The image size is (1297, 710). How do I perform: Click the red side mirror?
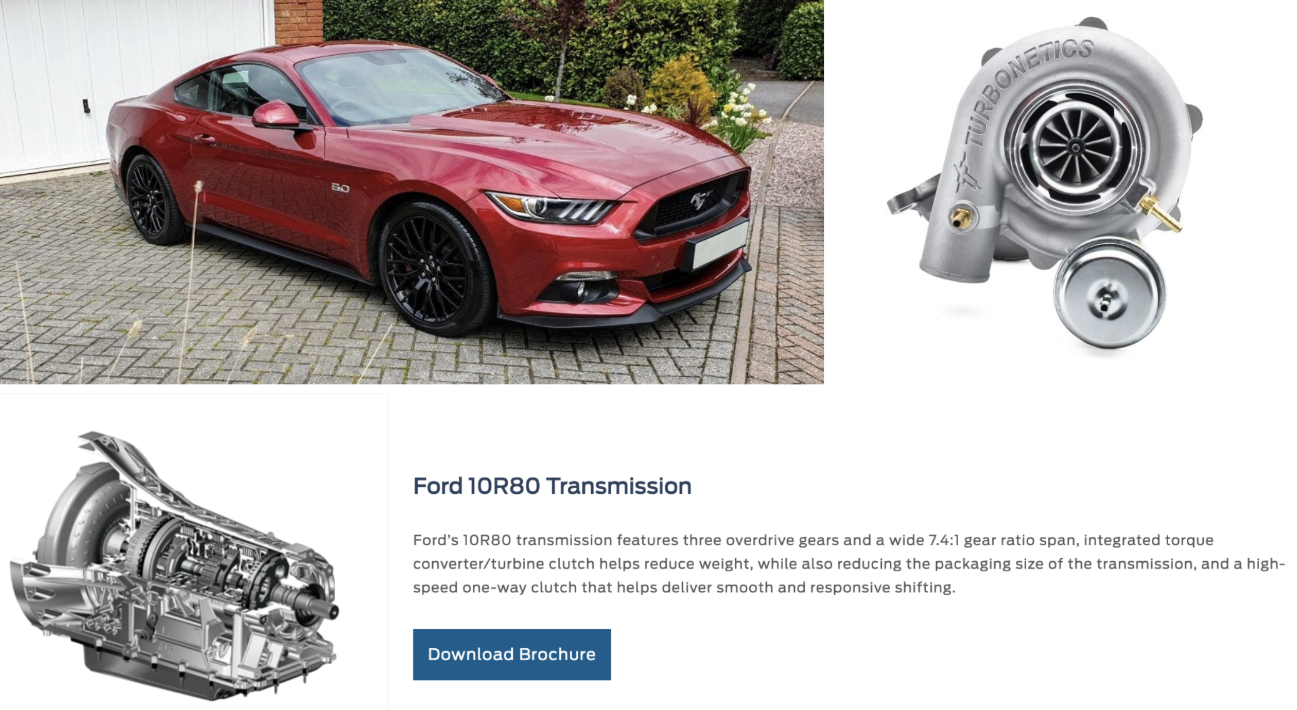tap(276, 116)
